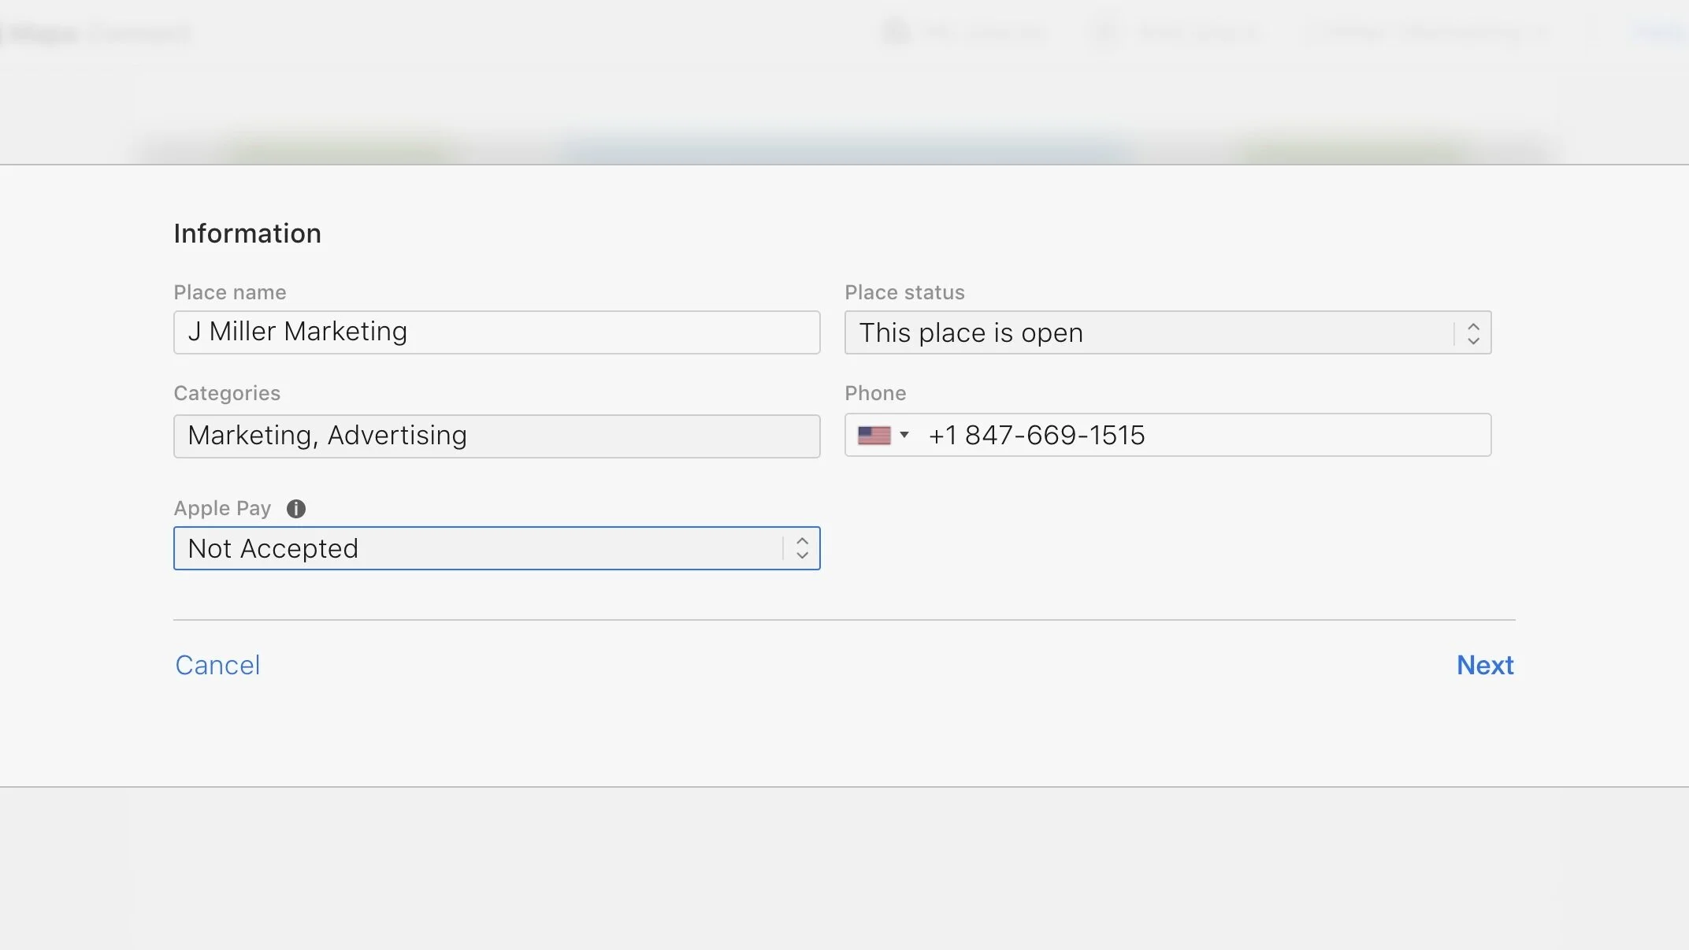Screen dimensions: 1689x950
Task: Click the blurred Maps Connect logo
Action: tap(98, 33)
